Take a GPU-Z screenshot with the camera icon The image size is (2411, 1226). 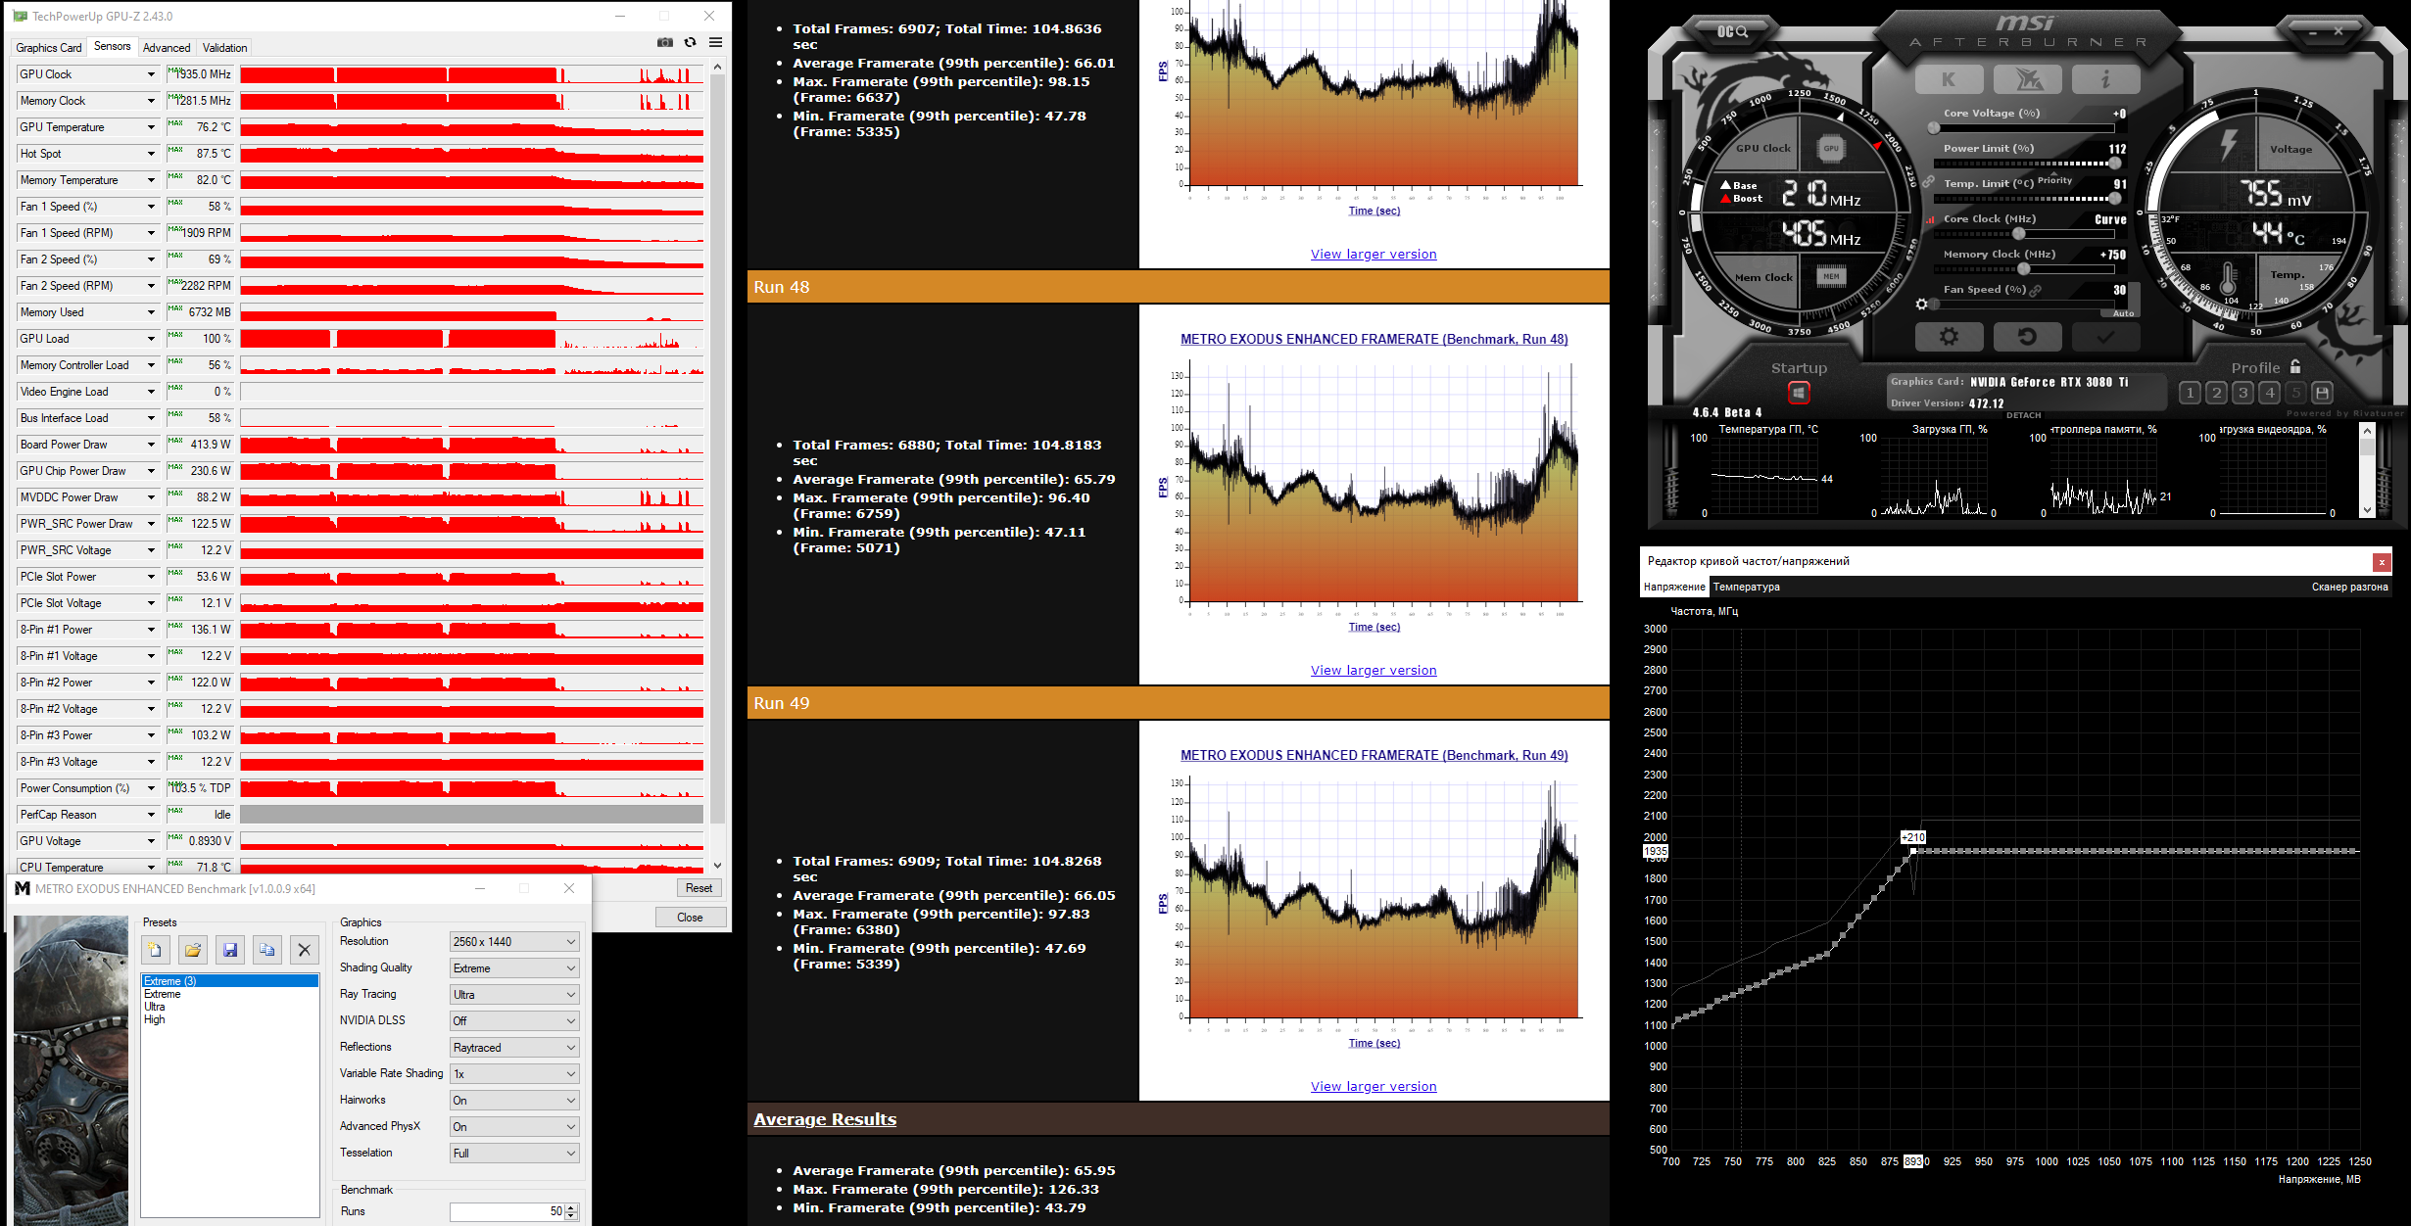click(x=665, y=42)
